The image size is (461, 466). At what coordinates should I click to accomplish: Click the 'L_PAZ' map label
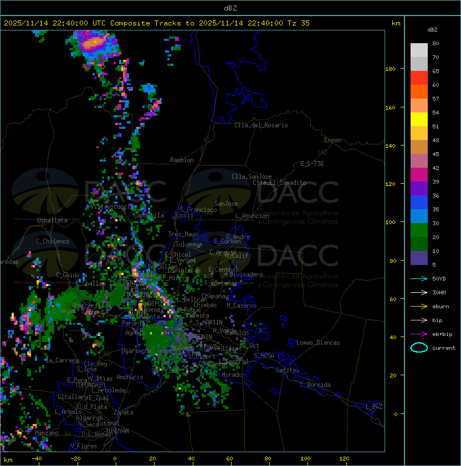tap(374, 407)
